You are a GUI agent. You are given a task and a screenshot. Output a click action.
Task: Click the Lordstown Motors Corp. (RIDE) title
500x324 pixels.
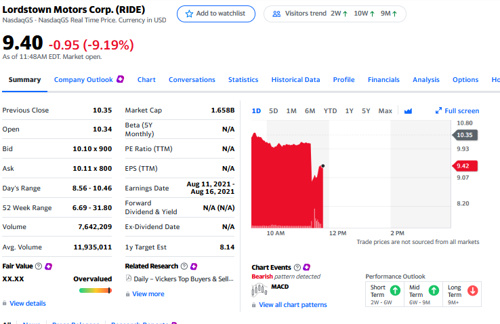click(x=74, y=9)
